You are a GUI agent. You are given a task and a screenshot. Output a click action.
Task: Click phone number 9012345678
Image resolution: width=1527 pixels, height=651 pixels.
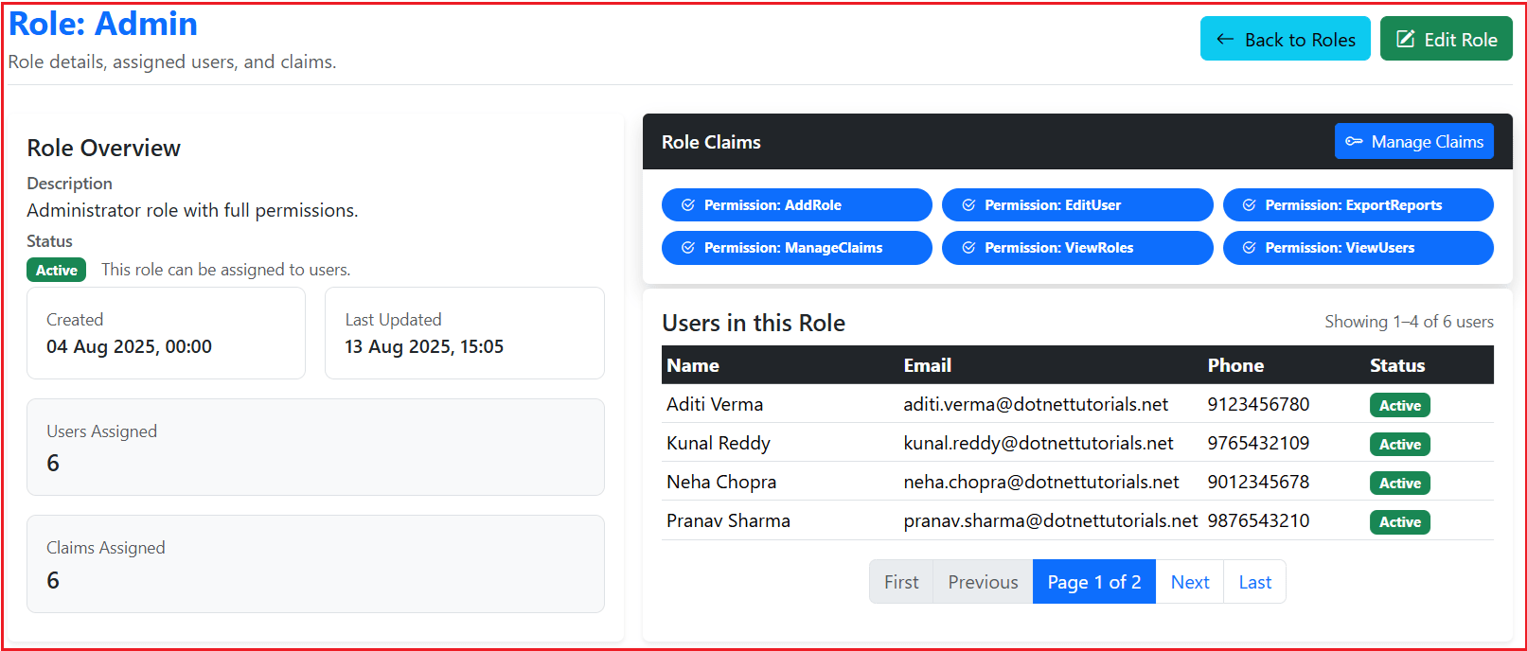[1258, 482]
